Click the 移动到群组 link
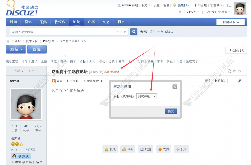251x165 pixels. click(112, 72)
